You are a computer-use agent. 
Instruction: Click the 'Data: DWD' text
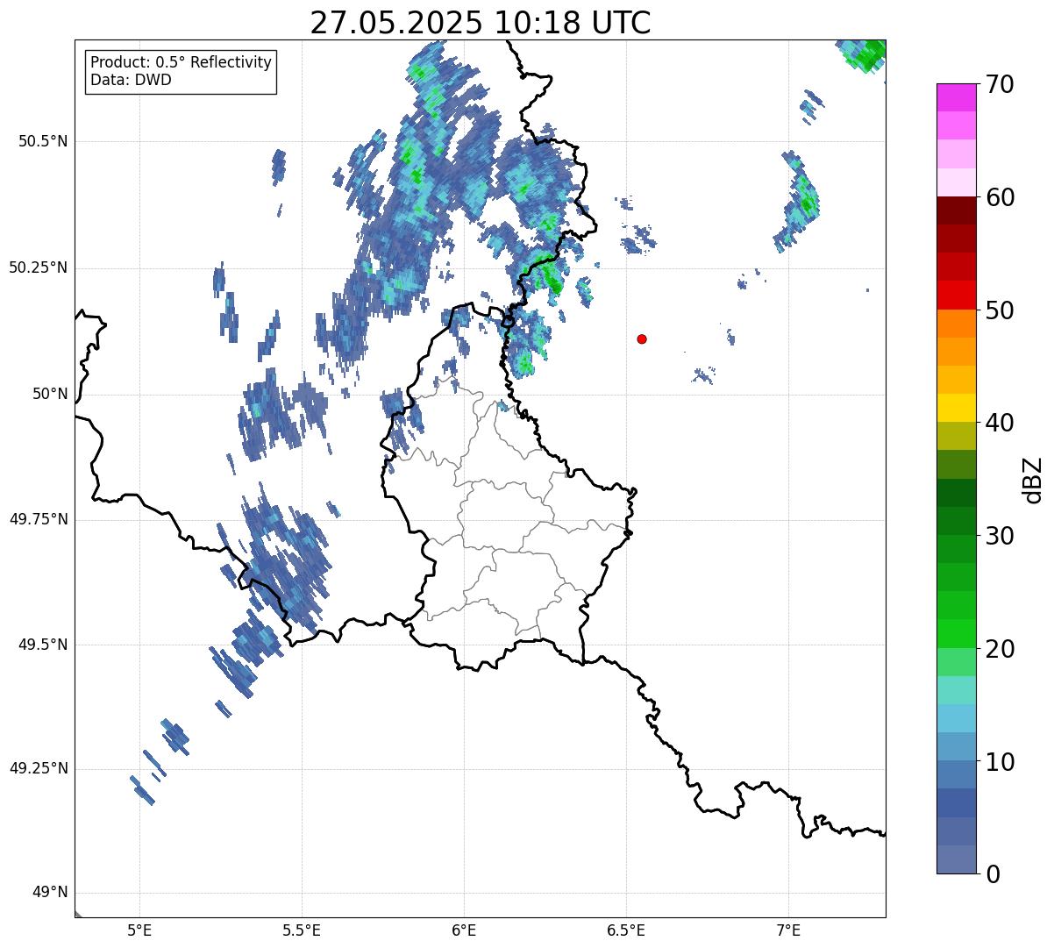(131, 80)
